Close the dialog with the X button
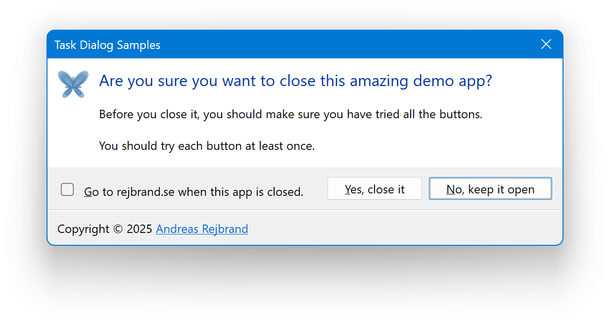 (546, 45)
